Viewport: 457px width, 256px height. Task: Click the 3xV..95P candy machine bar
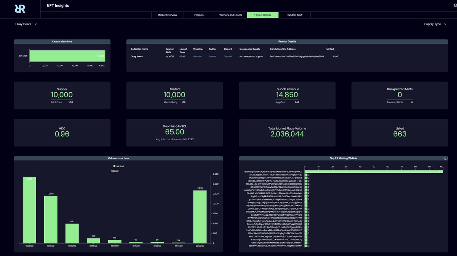[x=67, y=56]
